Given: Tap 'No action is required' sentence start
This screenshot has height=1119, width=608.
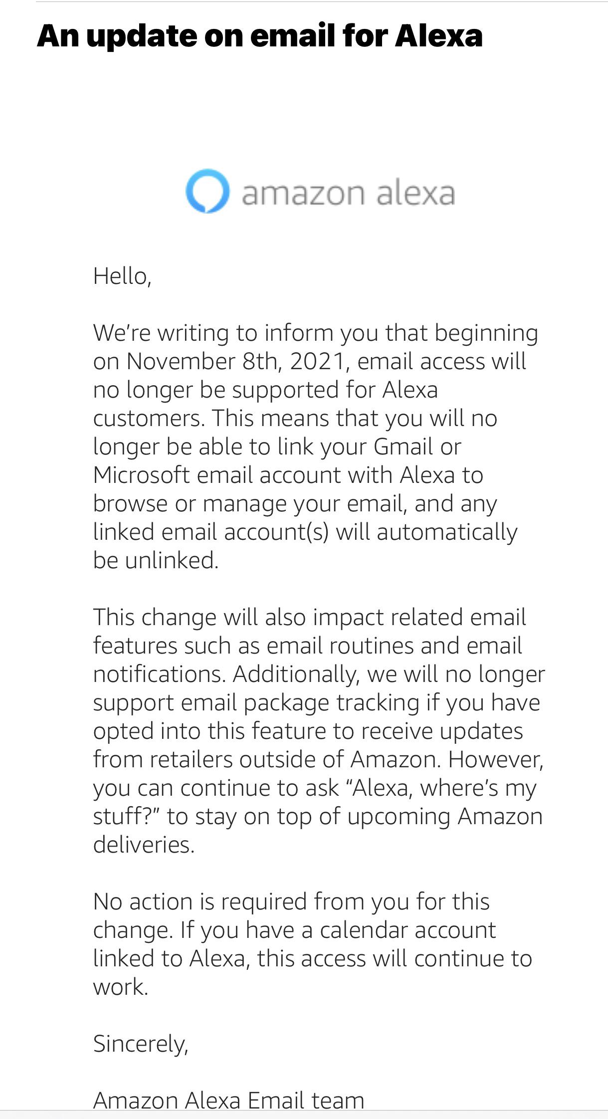Looking at the screenshot, I should 200,902.
